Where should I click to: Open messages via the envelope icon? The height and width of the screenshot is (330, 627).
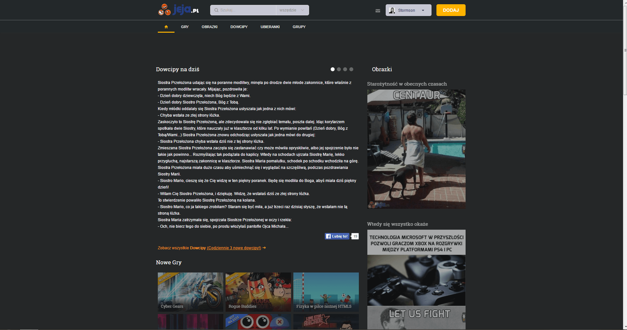[x=377, y=10]
